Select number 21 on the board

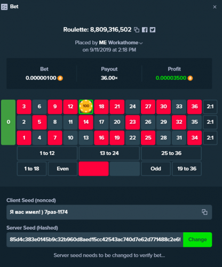[x=117, y=107]
